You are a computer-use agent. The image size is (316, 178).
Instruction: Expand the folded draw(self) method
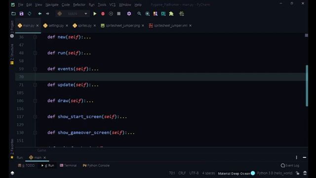point(35,101)
